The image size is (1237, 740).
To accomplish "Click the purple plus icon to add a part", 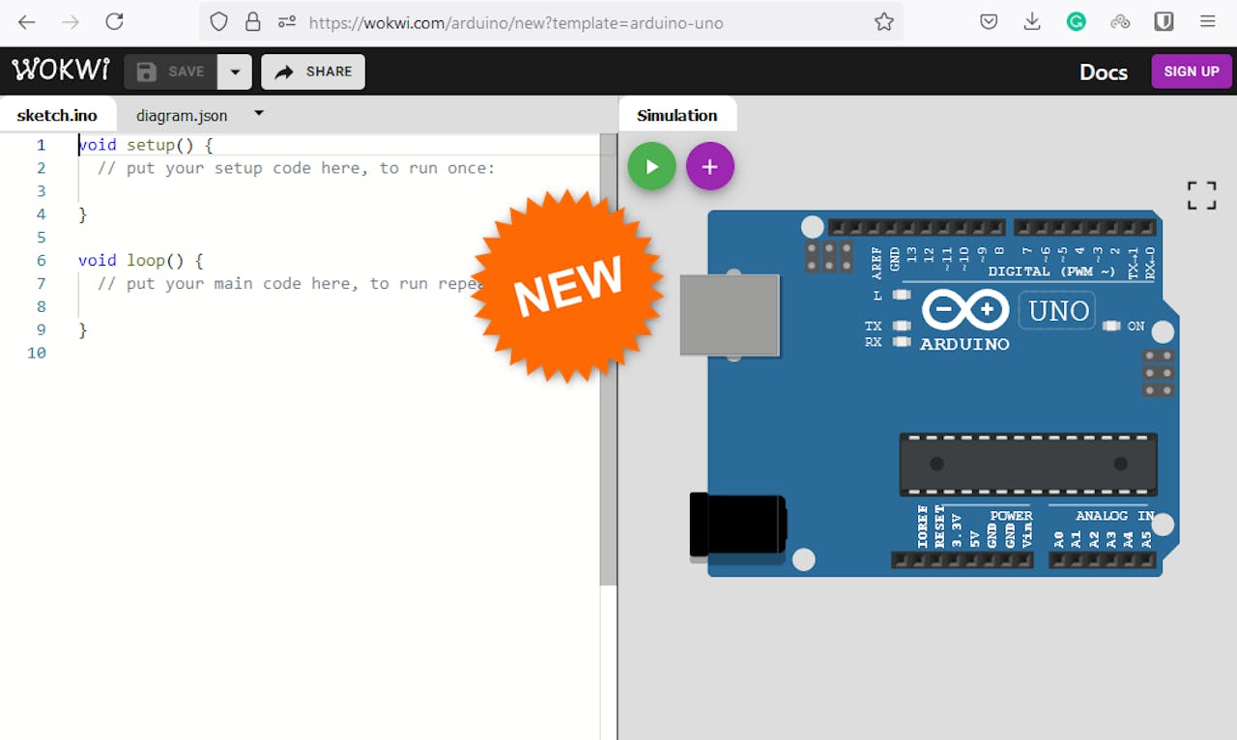I will point(710,166).
